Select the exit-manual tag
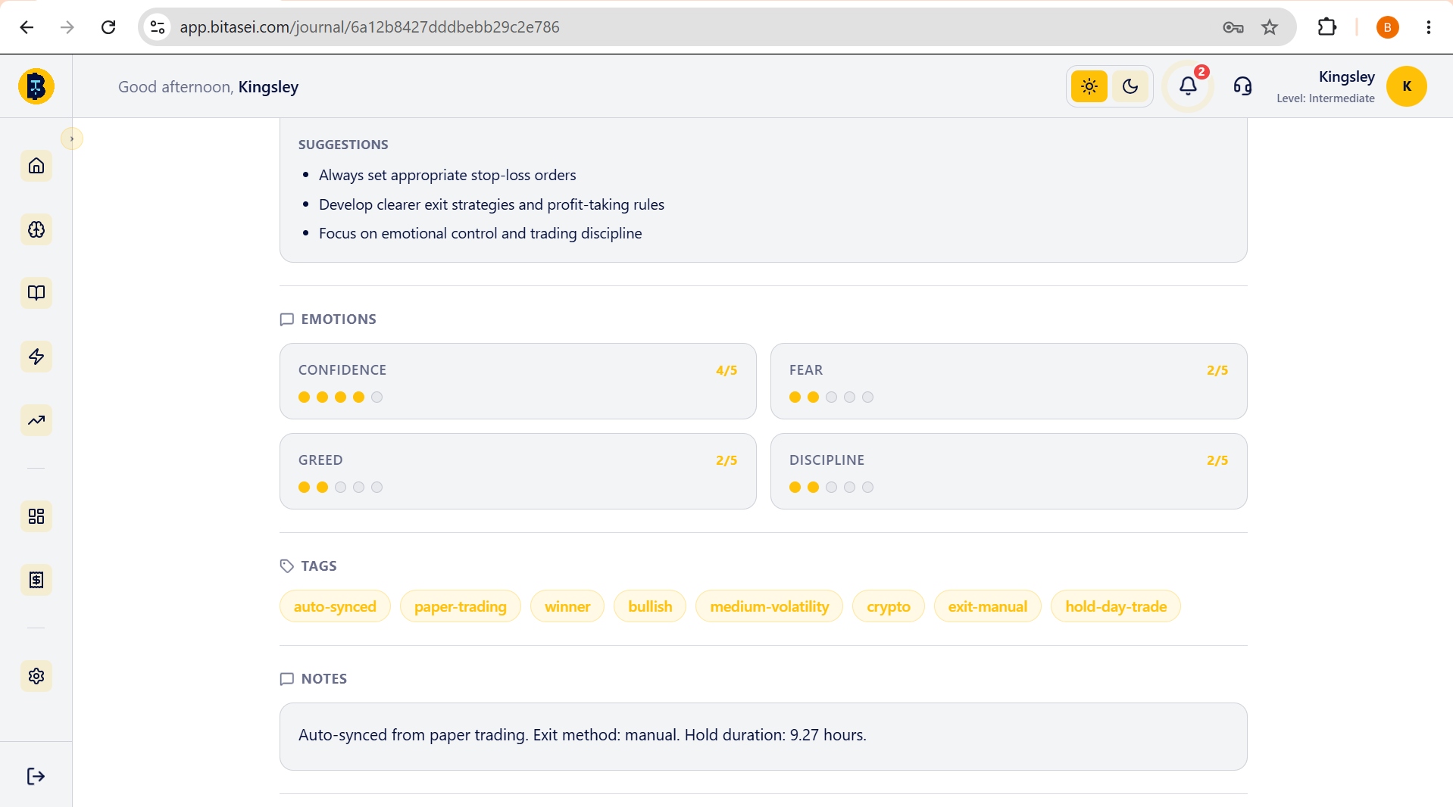1453x807 pixels. tap(988, 606)
